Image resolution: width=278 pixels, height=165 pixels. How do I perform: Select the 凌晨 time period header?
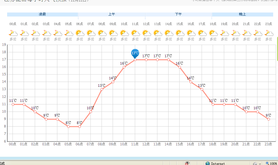click(42, 15)
